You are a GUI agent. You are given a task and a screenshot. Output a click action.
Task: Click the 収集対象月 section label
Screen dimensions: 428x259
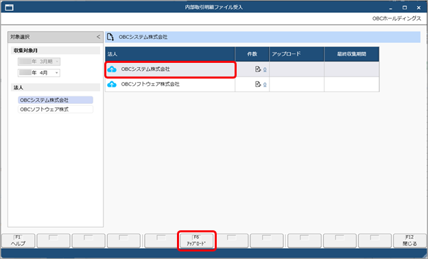tap(25, 51)
